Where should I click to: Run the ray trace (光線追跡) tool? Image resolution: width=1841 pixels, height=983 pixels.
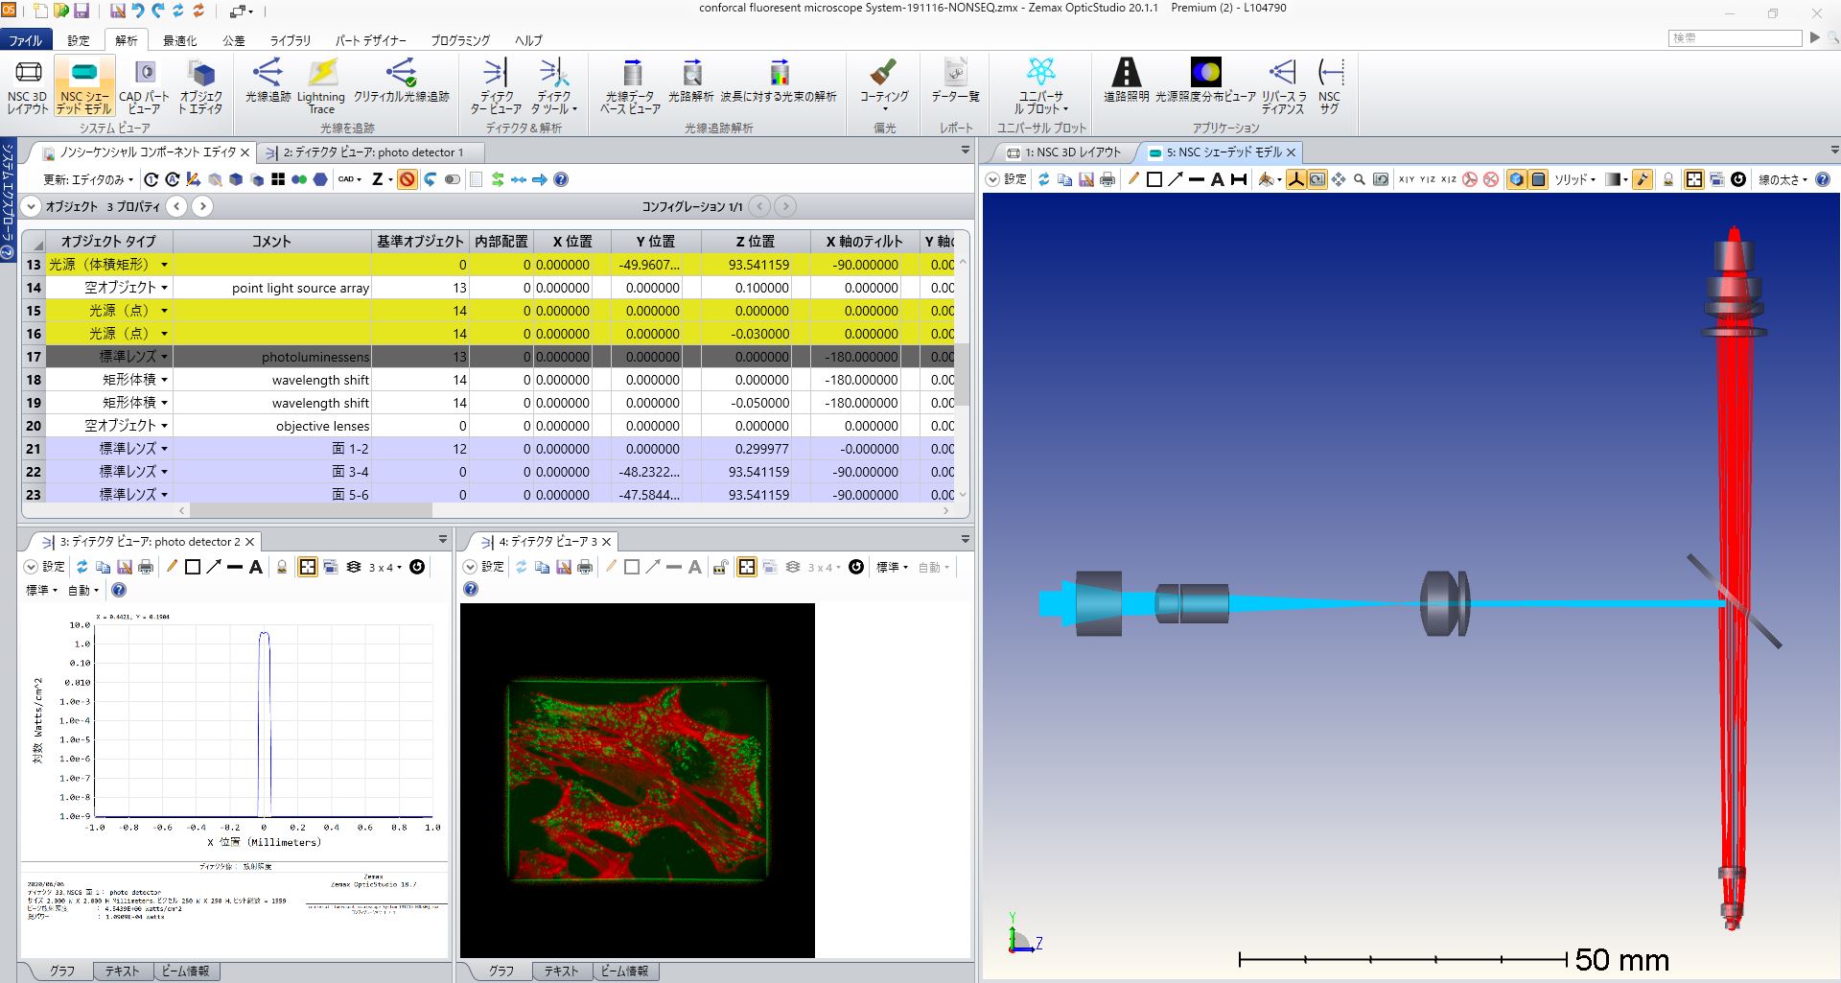click(268, 81)
